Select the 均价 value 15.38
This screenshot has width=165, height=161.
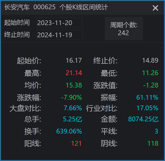[74, 85]
